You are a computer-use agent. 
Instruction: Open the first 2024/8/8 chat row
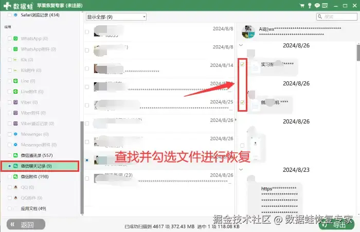pyautogui.click(x=159, y=32)
